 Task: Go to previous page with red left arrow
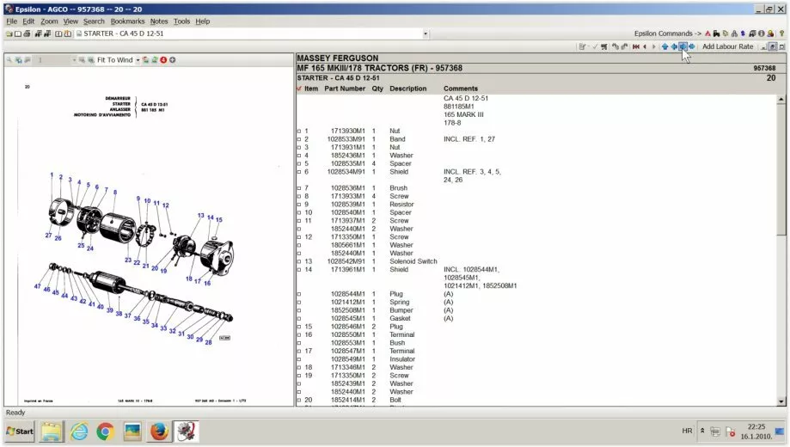[645, 46]
